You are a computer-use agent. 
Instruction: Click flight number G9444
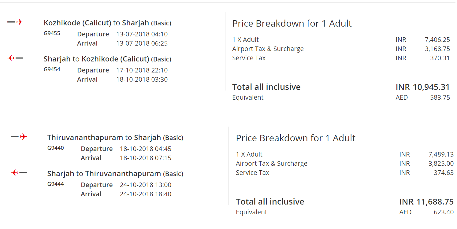click(x=56, y=184)
